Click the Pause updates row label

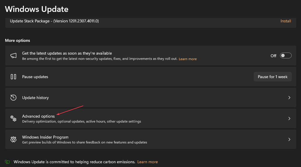point(35,77)
